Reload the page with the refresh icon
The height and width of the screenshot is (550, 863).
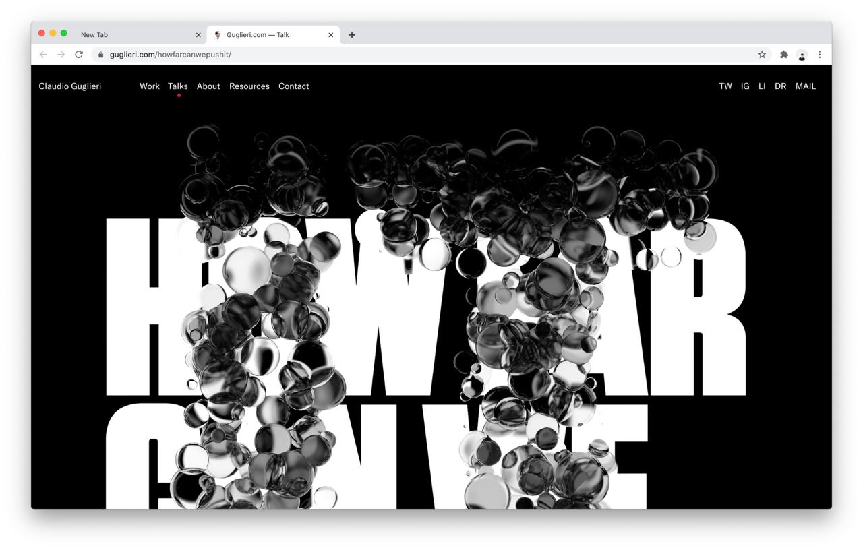coord(79,55)
